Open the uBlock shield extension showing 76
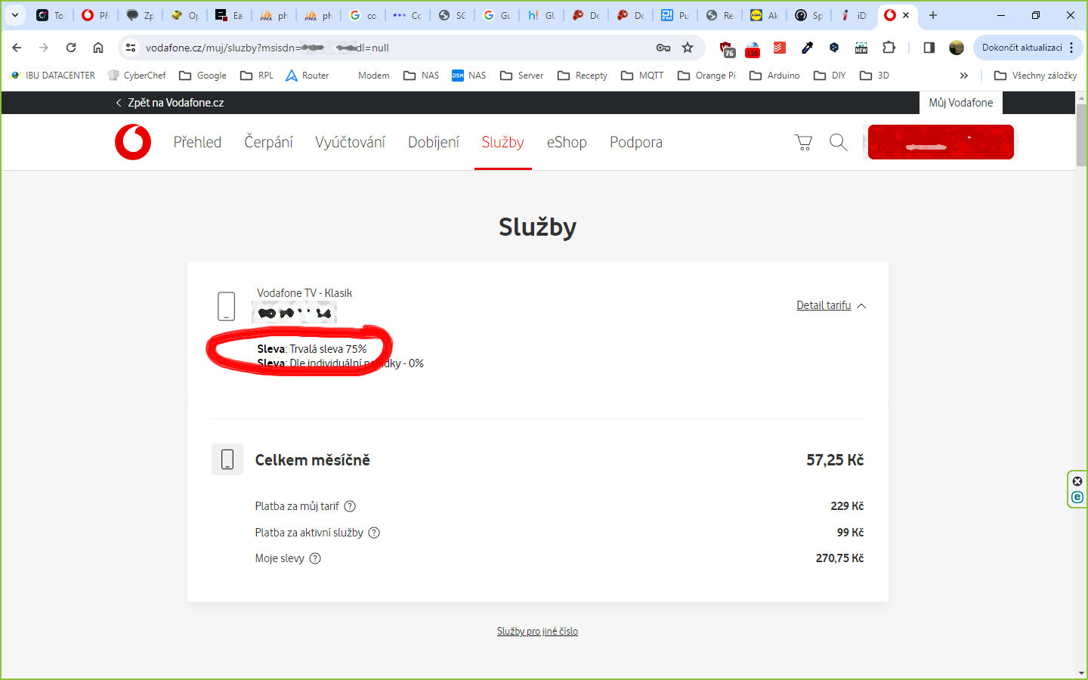The width and height of the screenshot is (1088, 680). coord(727,48)
